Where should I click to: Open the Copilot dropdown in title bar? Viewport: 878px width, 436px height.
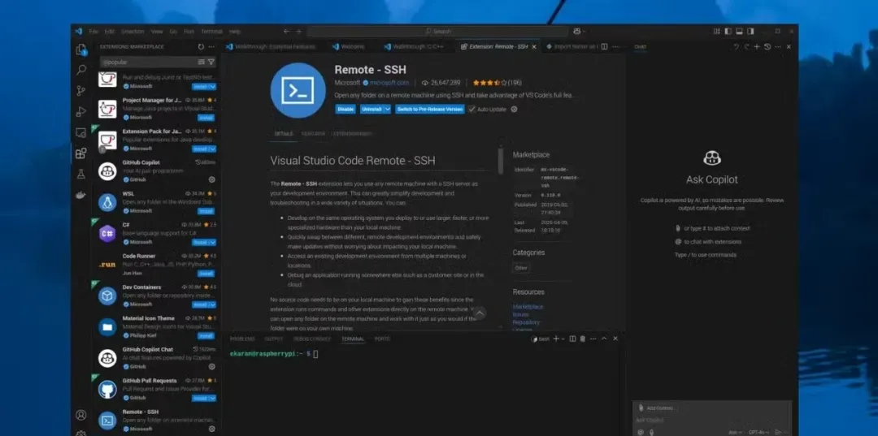coord(580,32)
